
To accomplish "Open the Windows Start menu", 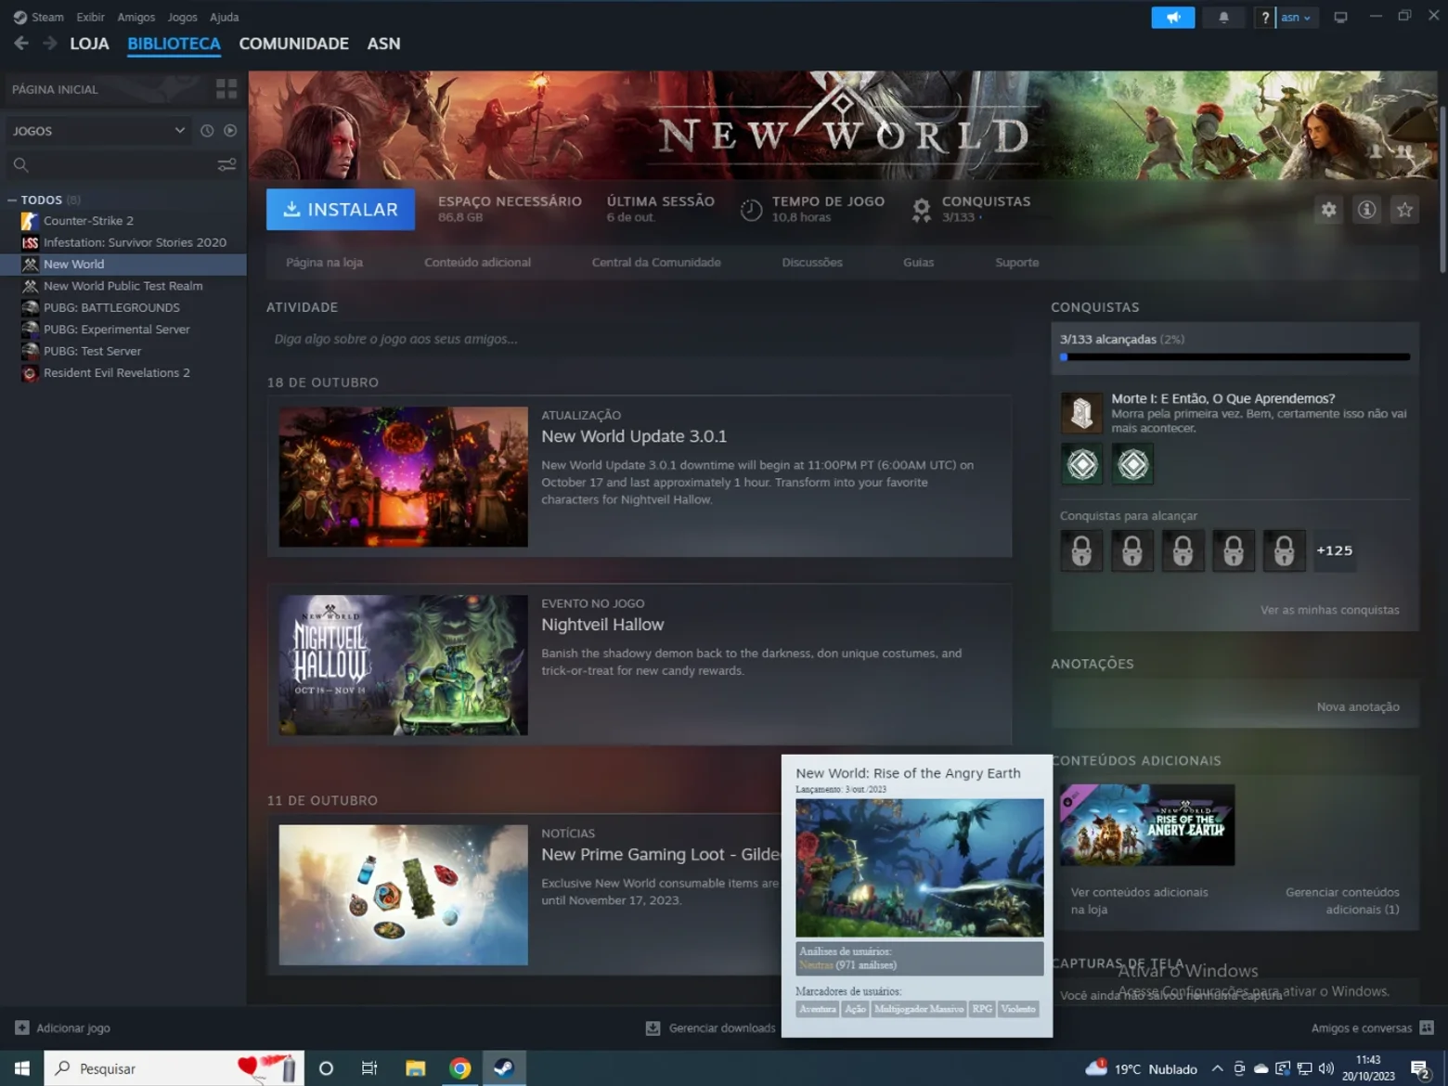I will point(22,1068).
